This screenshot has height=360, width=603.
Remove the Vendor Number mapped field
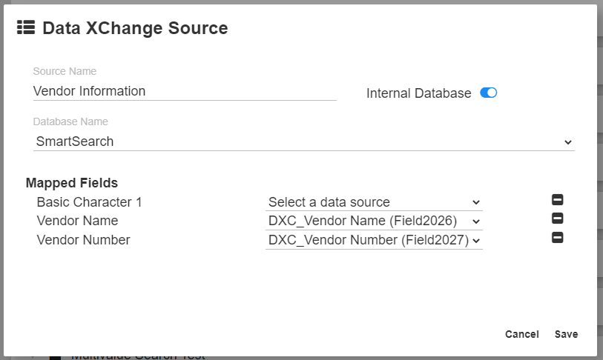558,238
